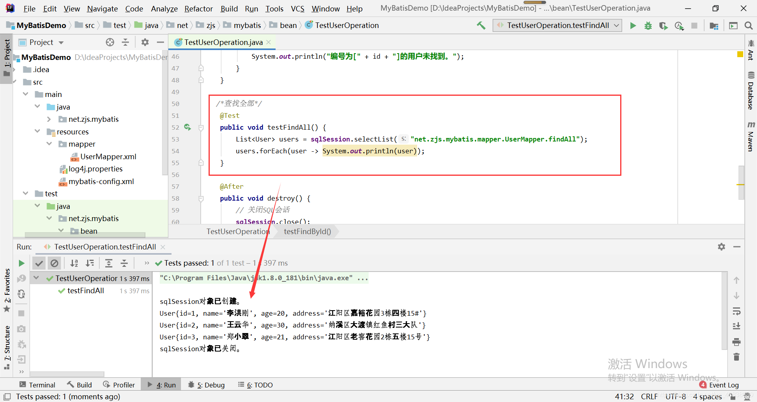Click CRLF line separator in status bar

(649, 396)
